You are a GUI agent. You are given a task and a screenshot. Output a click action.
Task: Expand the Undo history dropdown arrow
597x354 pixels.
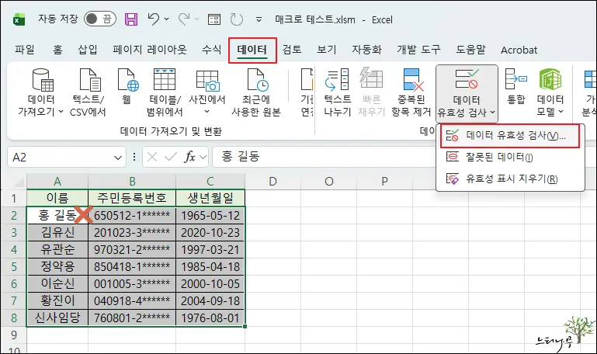[167, 19]
